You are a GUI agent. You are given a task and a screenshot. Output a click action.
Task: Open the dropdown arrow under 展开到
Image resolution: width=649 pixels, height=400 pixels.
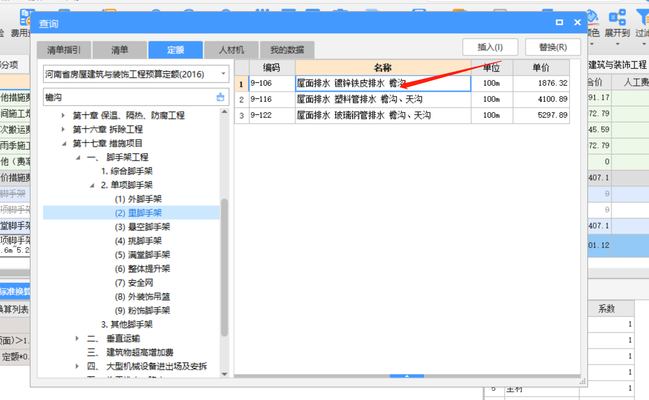click(617, 45)
